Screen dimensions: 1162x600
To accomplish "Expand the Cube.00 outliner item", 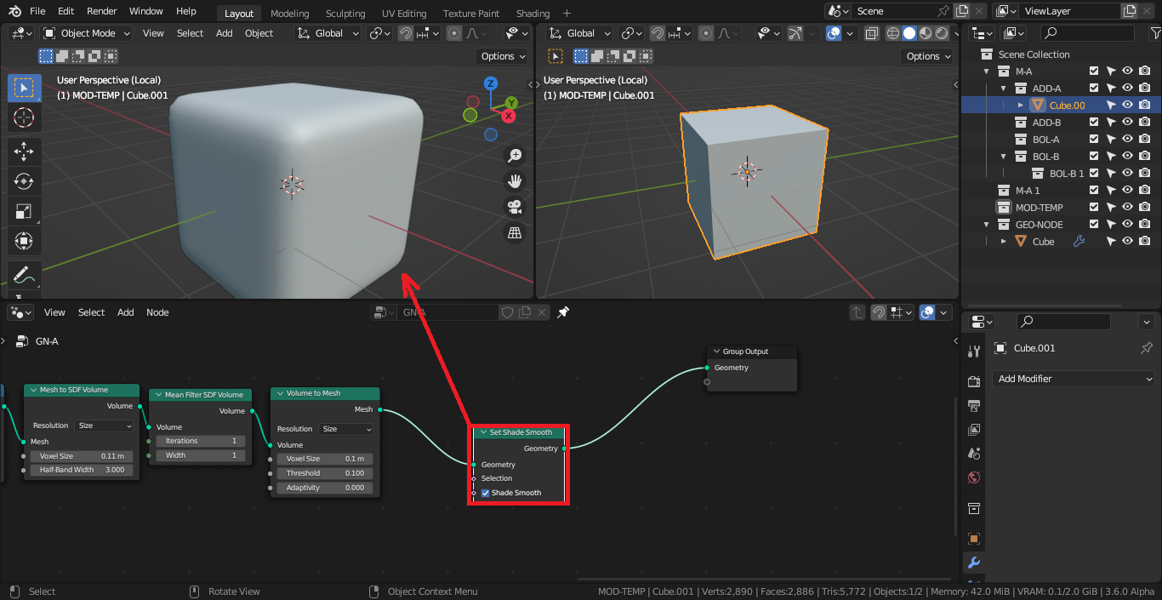I will click(1021, 106).
